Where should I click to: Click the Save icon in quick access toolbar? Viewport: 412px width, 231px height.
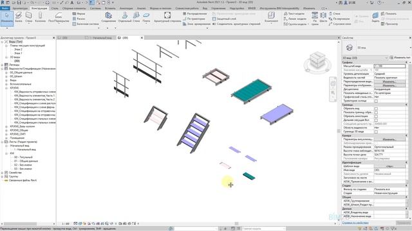(x=19, y=3)
